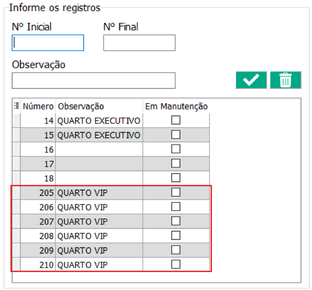Click the green trash delete button
Screen dimensions: 312x290
[x=286, y=80]
